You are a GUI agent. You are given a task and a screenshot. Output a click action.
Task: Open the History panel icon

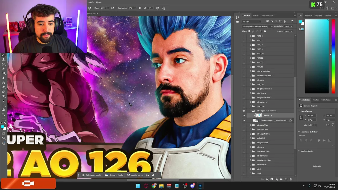[x=237, y=17]
